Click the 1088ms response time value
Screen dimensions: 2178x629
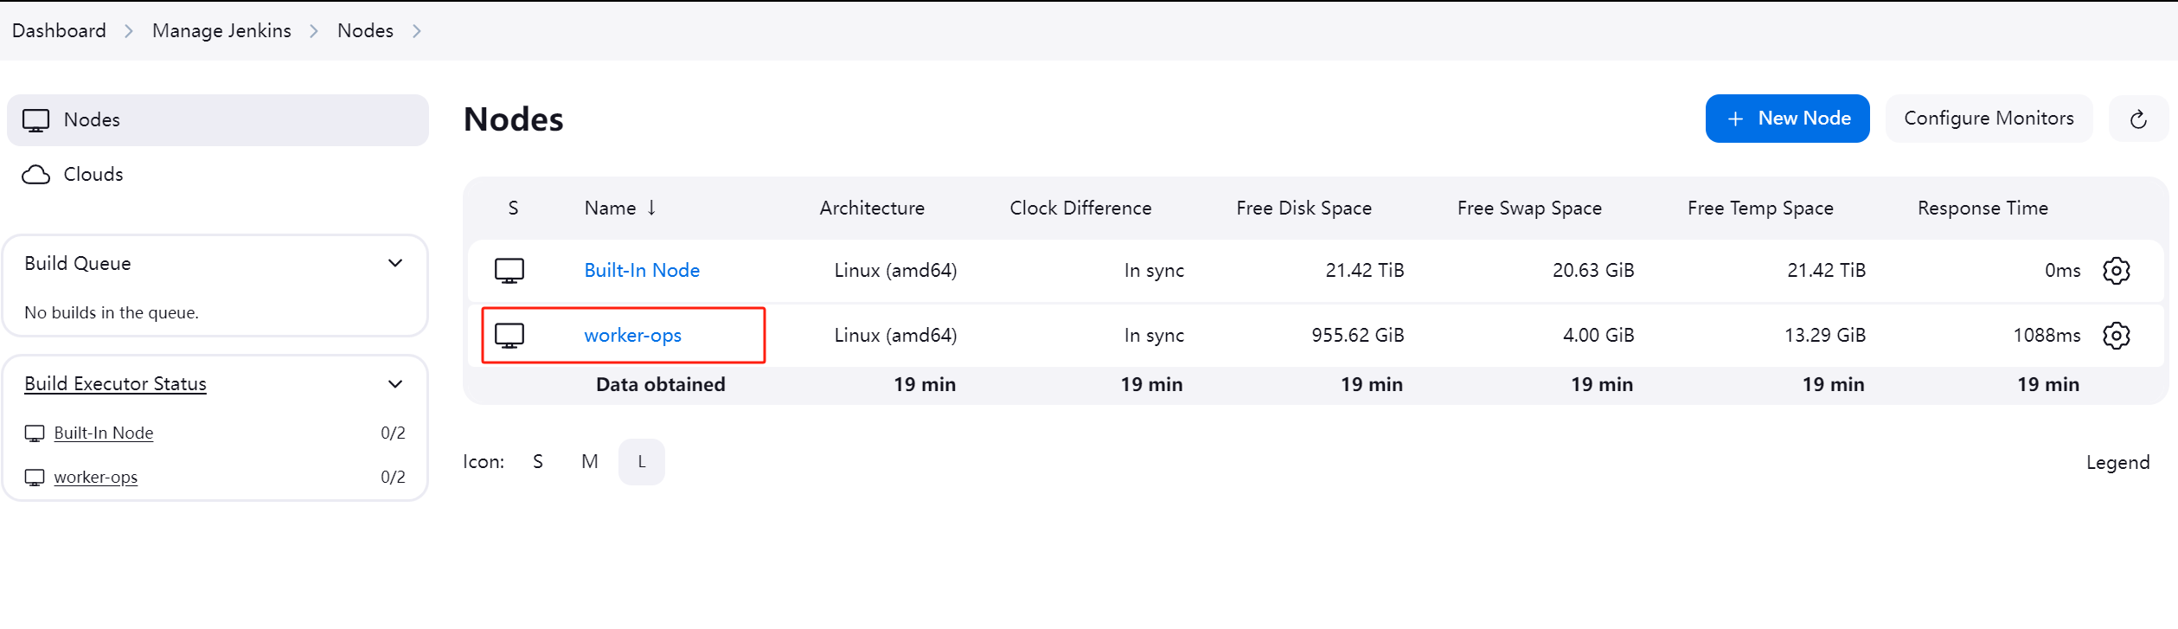tap(2047, 336)
